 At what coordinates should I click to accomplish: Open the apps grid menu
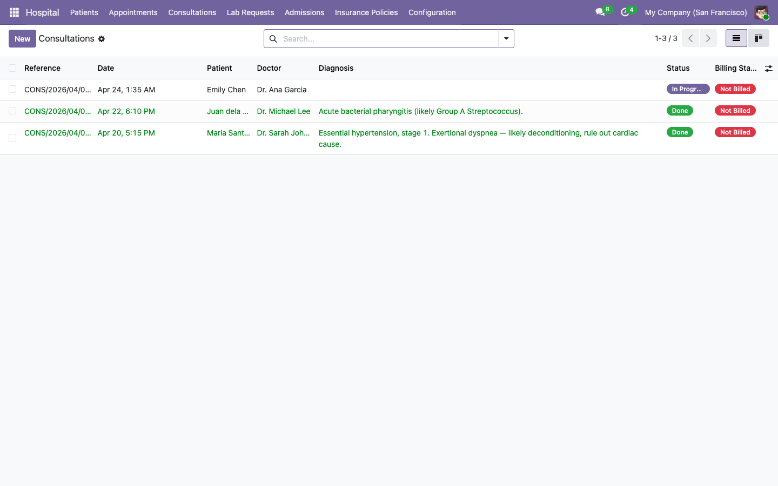14,12
